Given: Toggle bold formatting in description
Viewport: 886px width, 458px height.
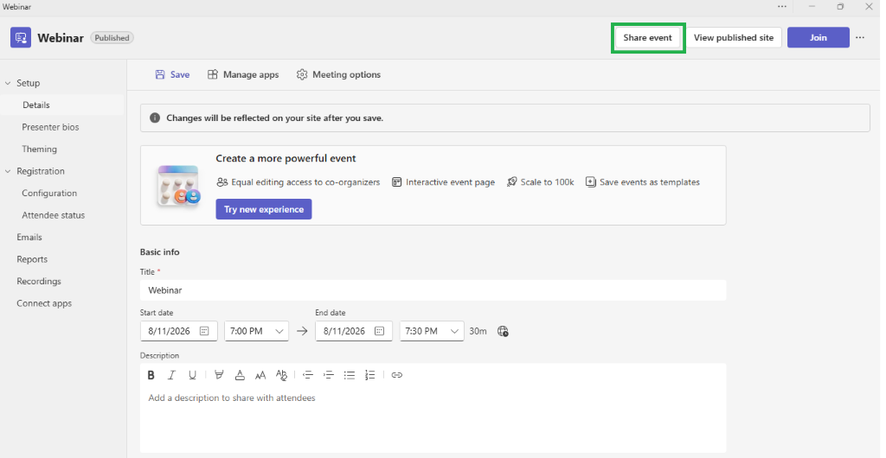Looking at the screenshot, I should click(x=151, y=375).
